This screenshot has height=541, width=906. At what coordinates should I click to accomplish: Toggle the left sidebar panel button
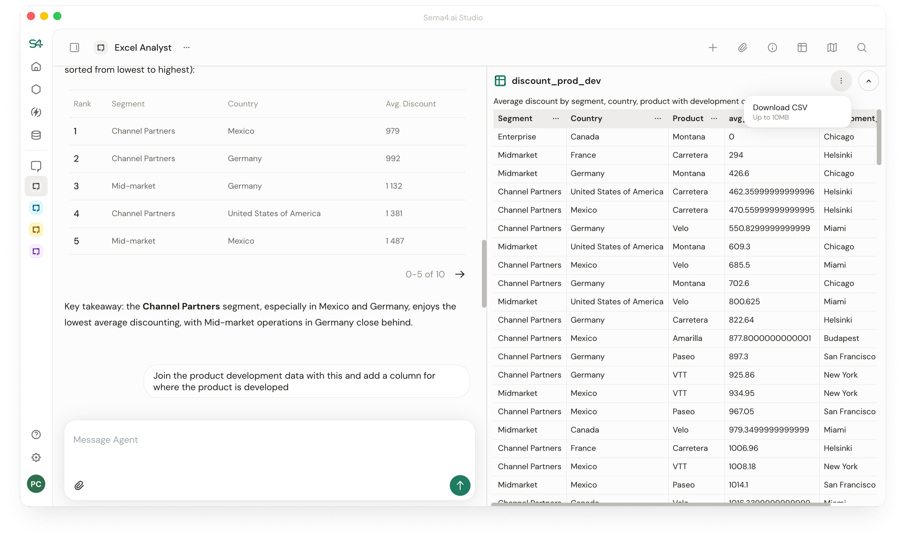[74, 48]
